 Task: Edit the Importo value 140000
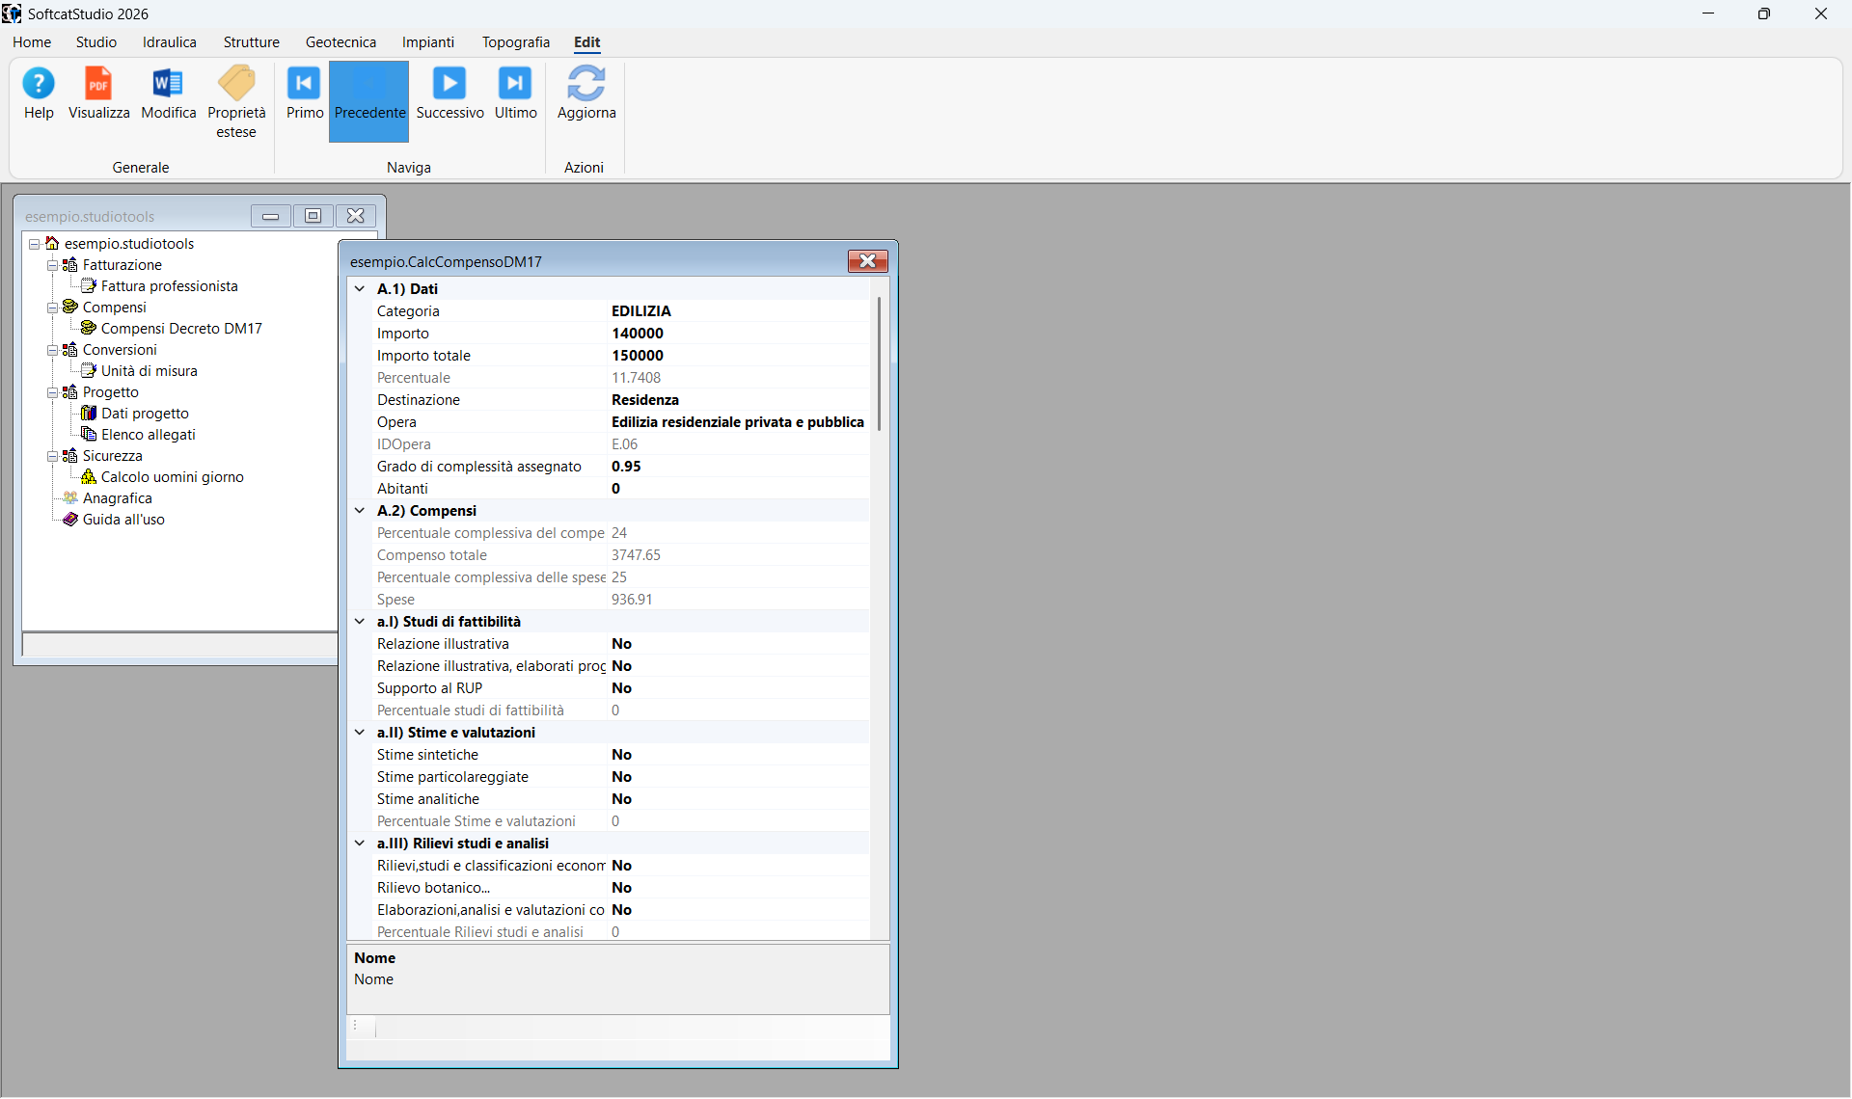point(738,334)
